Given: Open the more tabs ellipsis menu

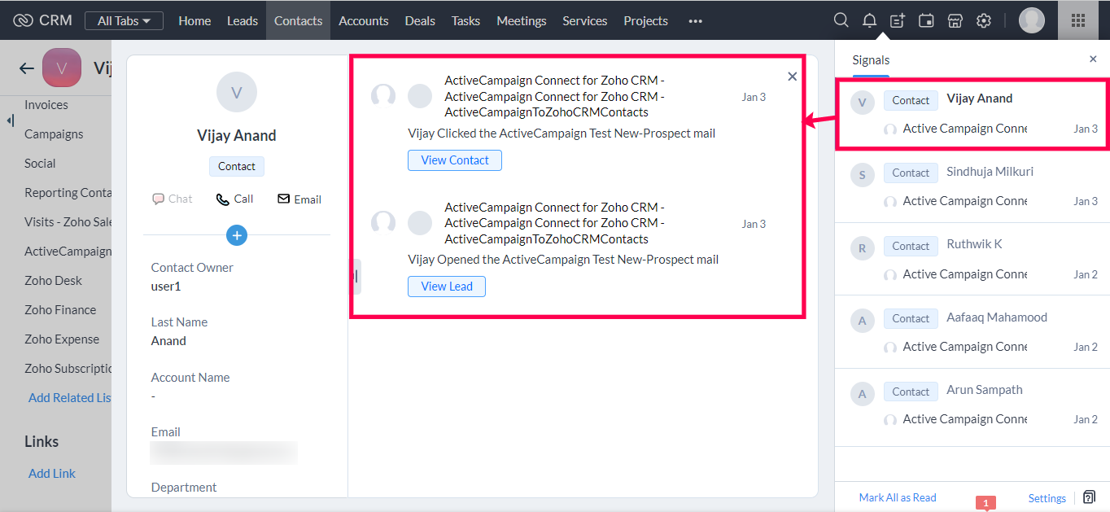Looking at the screenshot, I should click(x=695, y=21).
